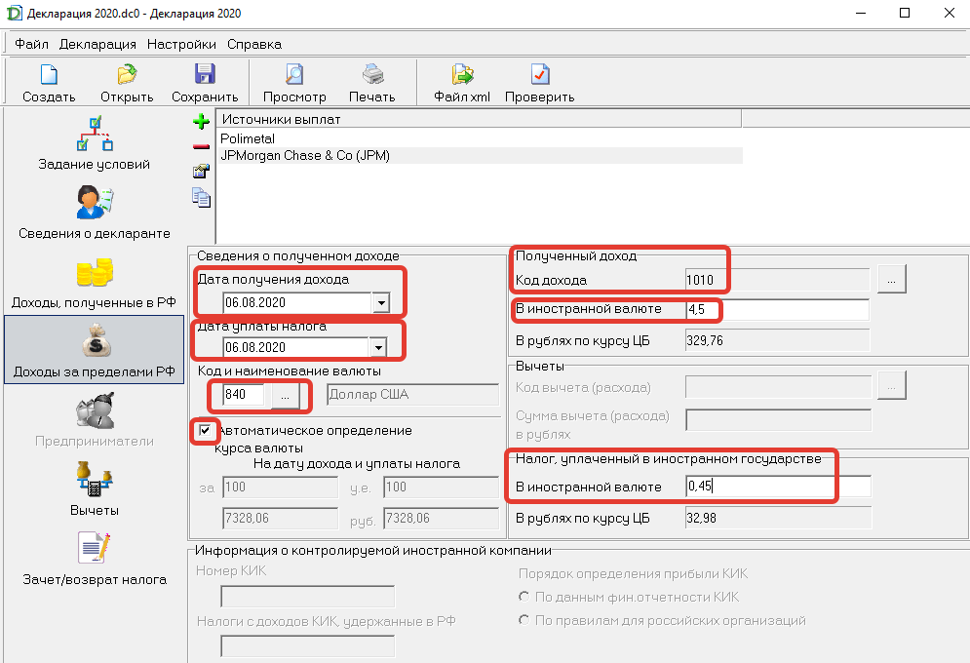Go to Сведения о декларанте section

click(x=94, y=212)
